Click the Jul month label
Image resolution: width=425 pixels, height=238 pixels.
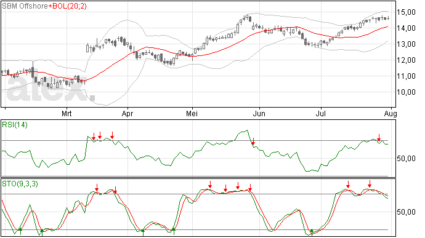click(x=321, y=113)
